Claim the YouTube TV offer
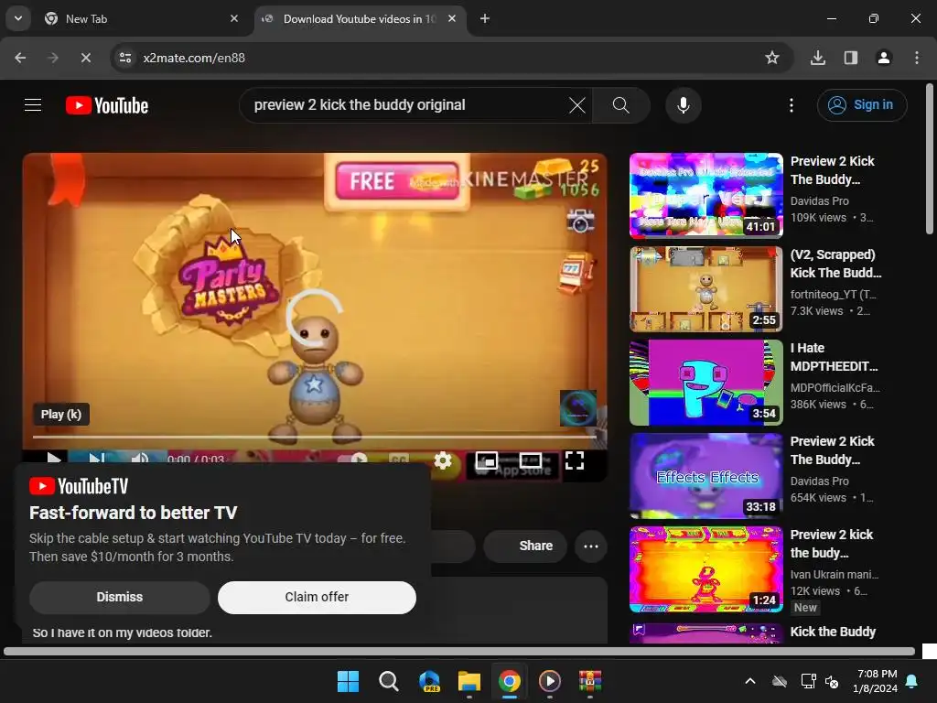The width and height of the screenshot is (937, 703). click(317, 597)
